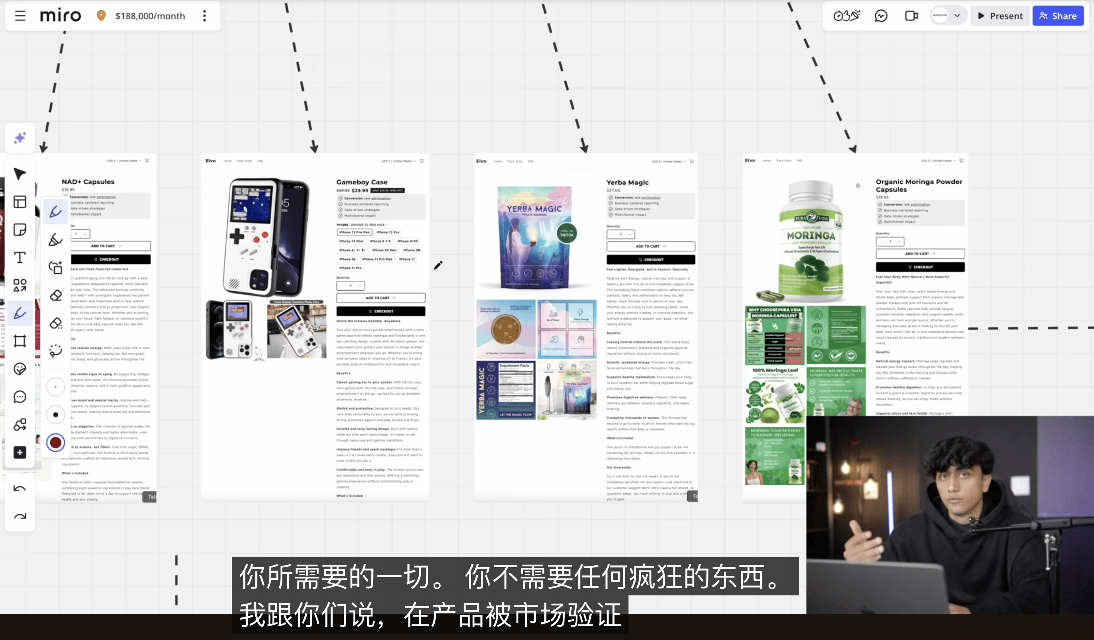Choose the highlighter drawing tool
This screenshot has height=640, width=1094.
pos(55,240)
